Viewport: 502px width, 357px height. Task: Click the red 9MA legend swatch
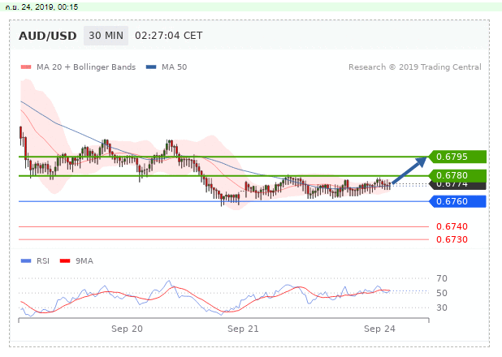click(x=65, y=261)
